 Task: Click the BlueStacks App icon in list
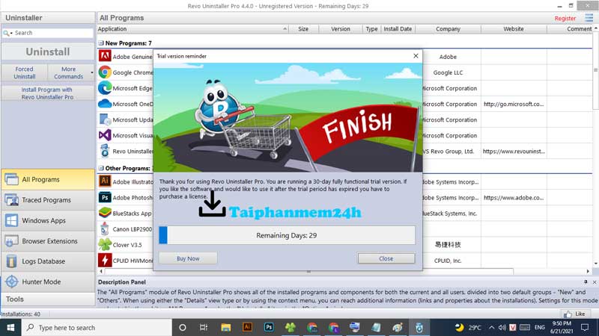[x=105, y=213]
